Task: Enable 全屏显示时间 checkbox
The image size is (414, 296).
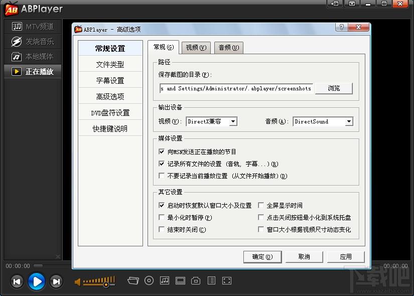Action: coord(261,205)
